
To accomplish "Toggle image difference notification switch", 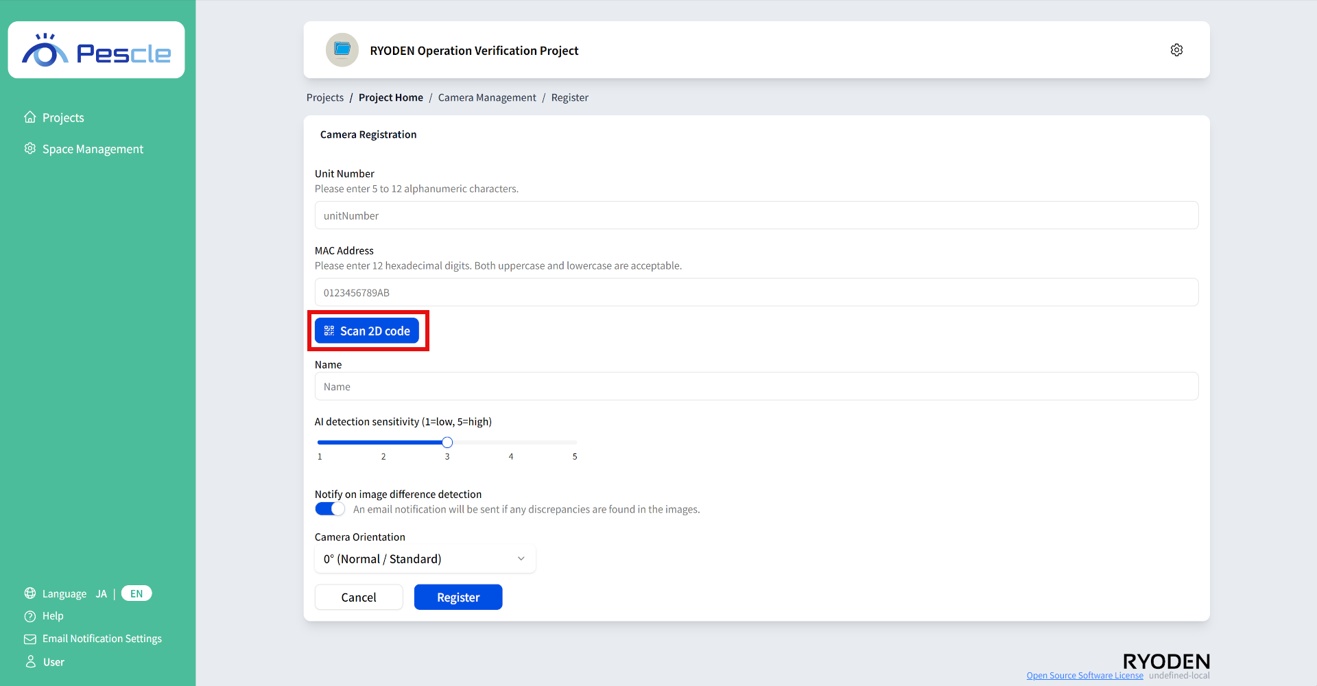I will (330, 509).
